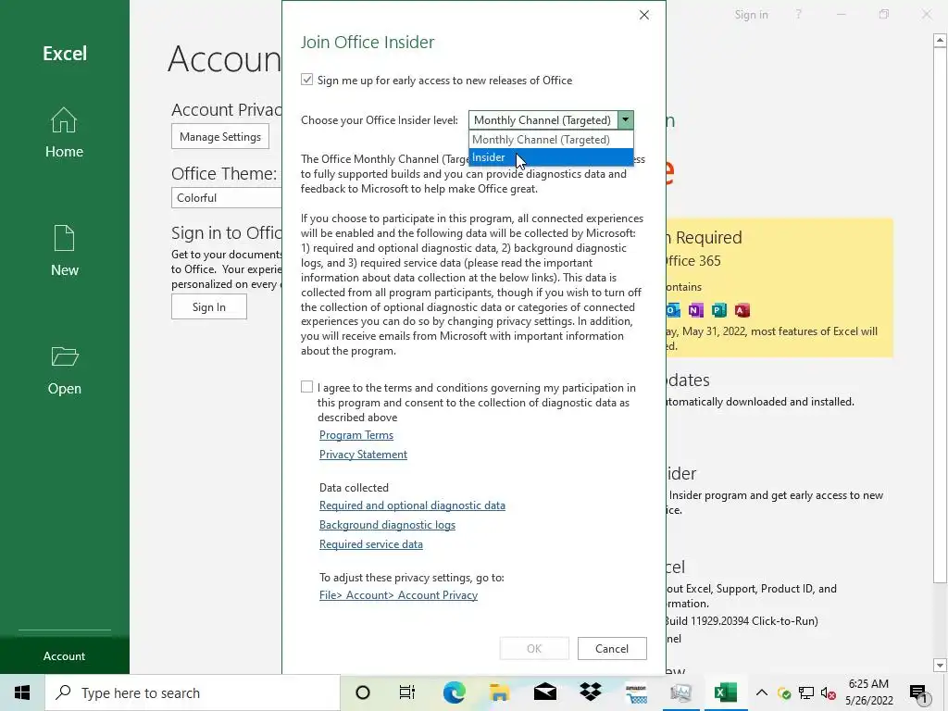Open the Program Terms link
The image size is (948, 711).
click(356, 435)
